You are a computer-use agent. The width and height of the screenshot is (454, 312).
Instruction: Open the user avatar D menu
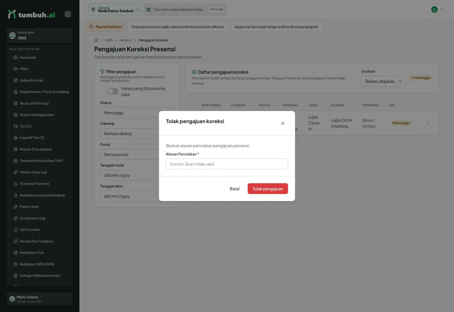click(x=437, y=10)
